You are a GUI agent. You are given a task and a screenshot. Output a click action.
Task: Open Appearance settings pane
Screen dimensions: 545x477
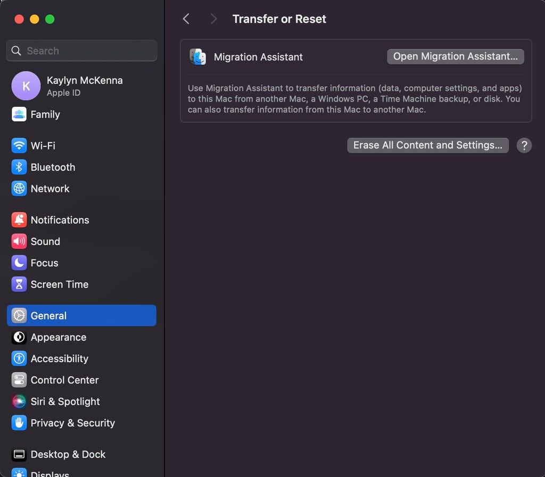tap(58, 337)
